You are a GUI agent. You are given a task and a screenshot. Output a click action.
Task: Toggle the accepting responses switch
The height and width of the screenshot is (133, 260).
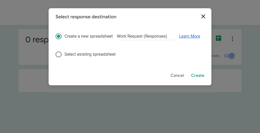229,56
